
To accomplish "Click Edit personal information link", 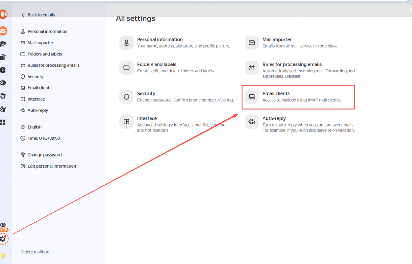I will 48,166.
